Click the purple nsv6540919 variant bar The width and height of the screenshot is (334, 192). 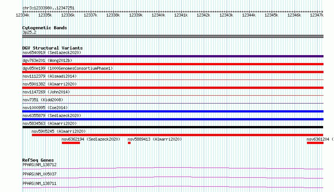pos(173,56)
